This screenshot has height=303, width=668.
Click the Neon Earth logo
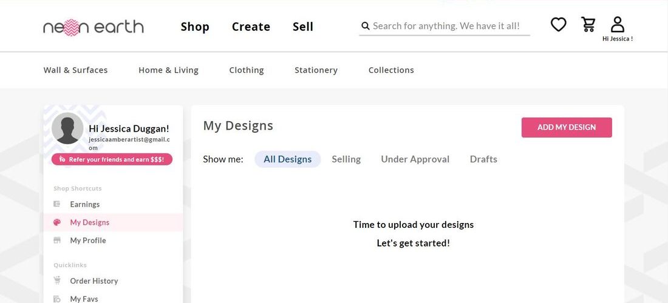tap(94, 27)
